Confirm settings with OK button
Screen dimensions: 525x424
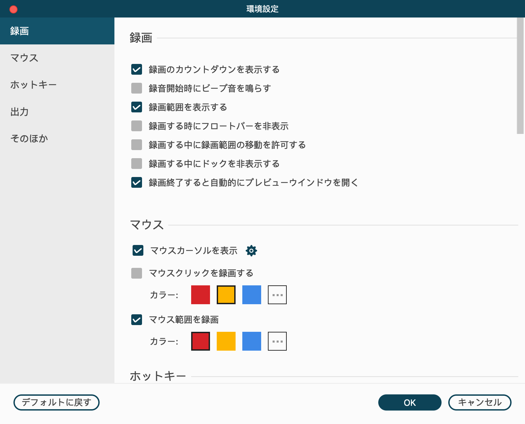click(410, 402)
